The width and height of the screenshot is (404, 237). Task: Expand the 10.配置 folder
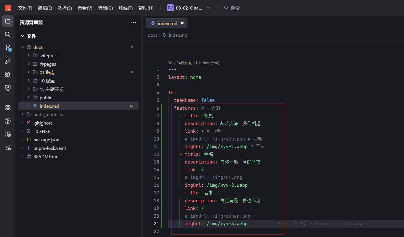click(x=29, y=80)
